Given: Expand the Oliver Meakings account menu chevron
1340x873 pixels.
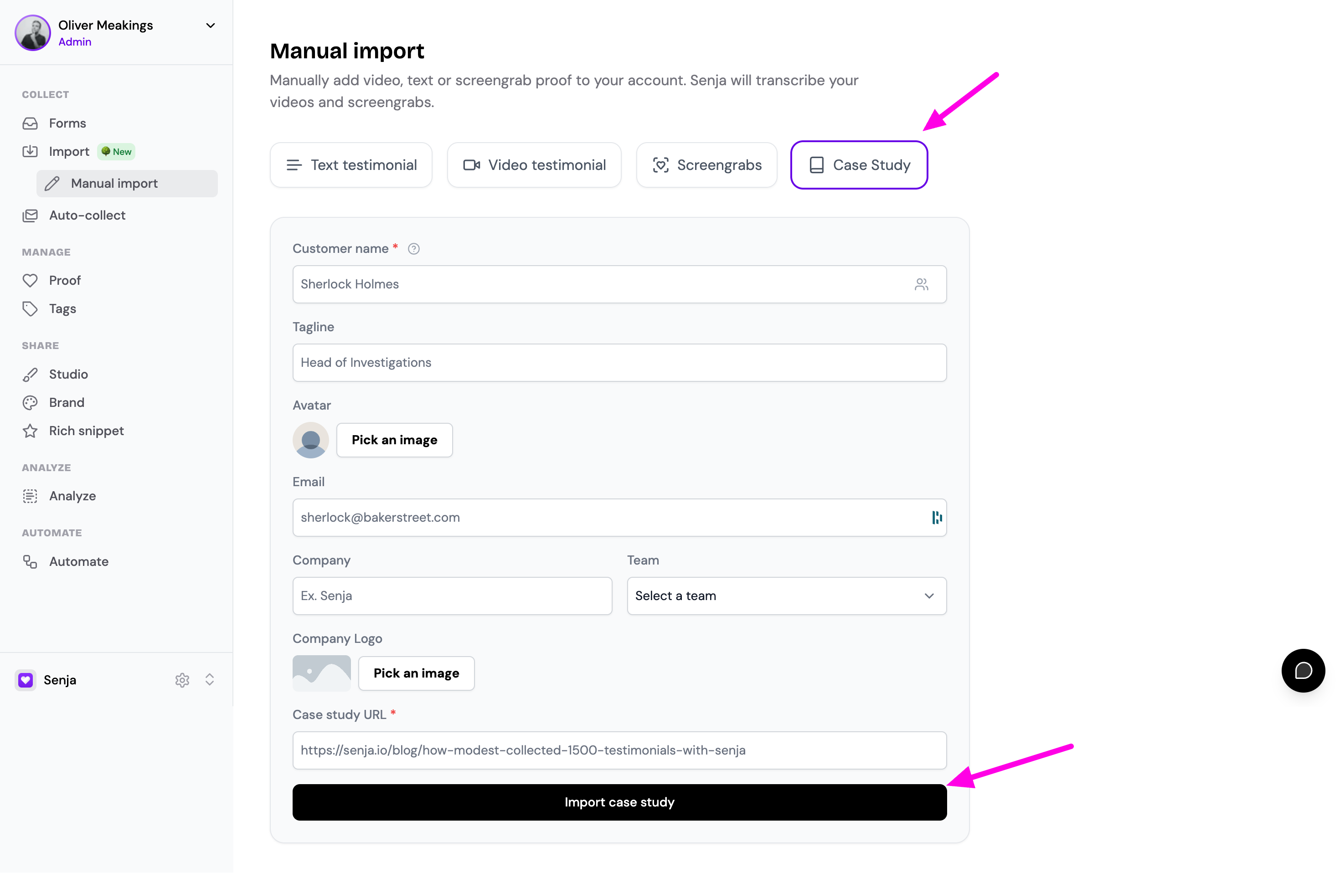Looking at the screenshot, I should (211, 26).
